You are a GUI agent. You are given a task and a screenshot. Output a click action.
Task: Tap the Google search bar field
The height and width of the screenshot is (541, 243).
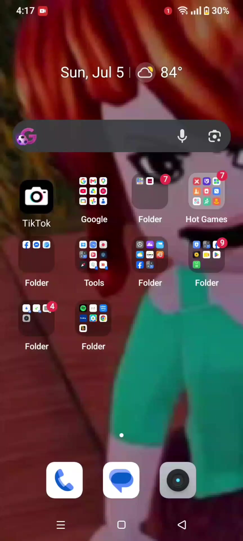pos(121,136)
